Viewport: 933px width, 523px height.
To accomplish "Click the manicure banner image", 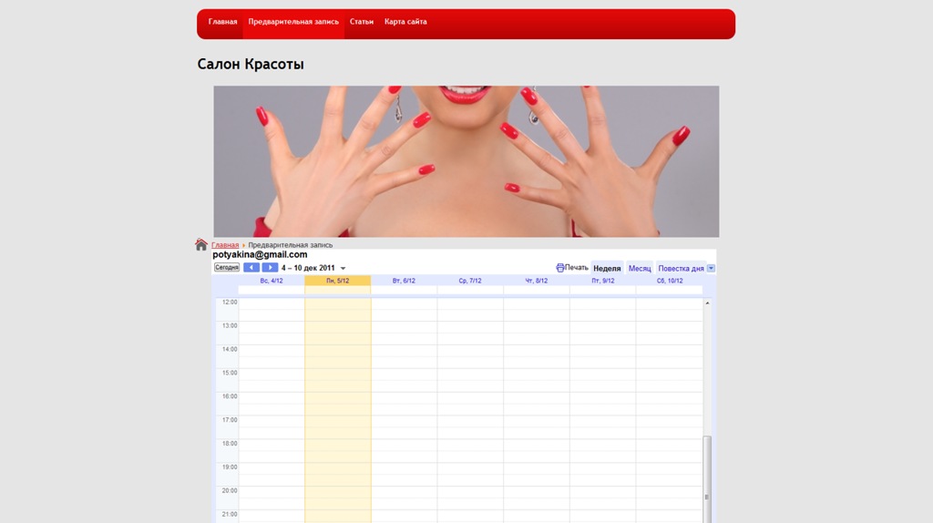I will point(466,161).
